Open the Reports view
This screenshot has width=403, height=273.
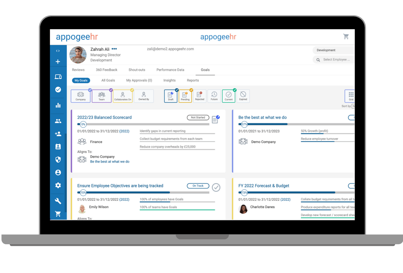click(x=193, y=80)
